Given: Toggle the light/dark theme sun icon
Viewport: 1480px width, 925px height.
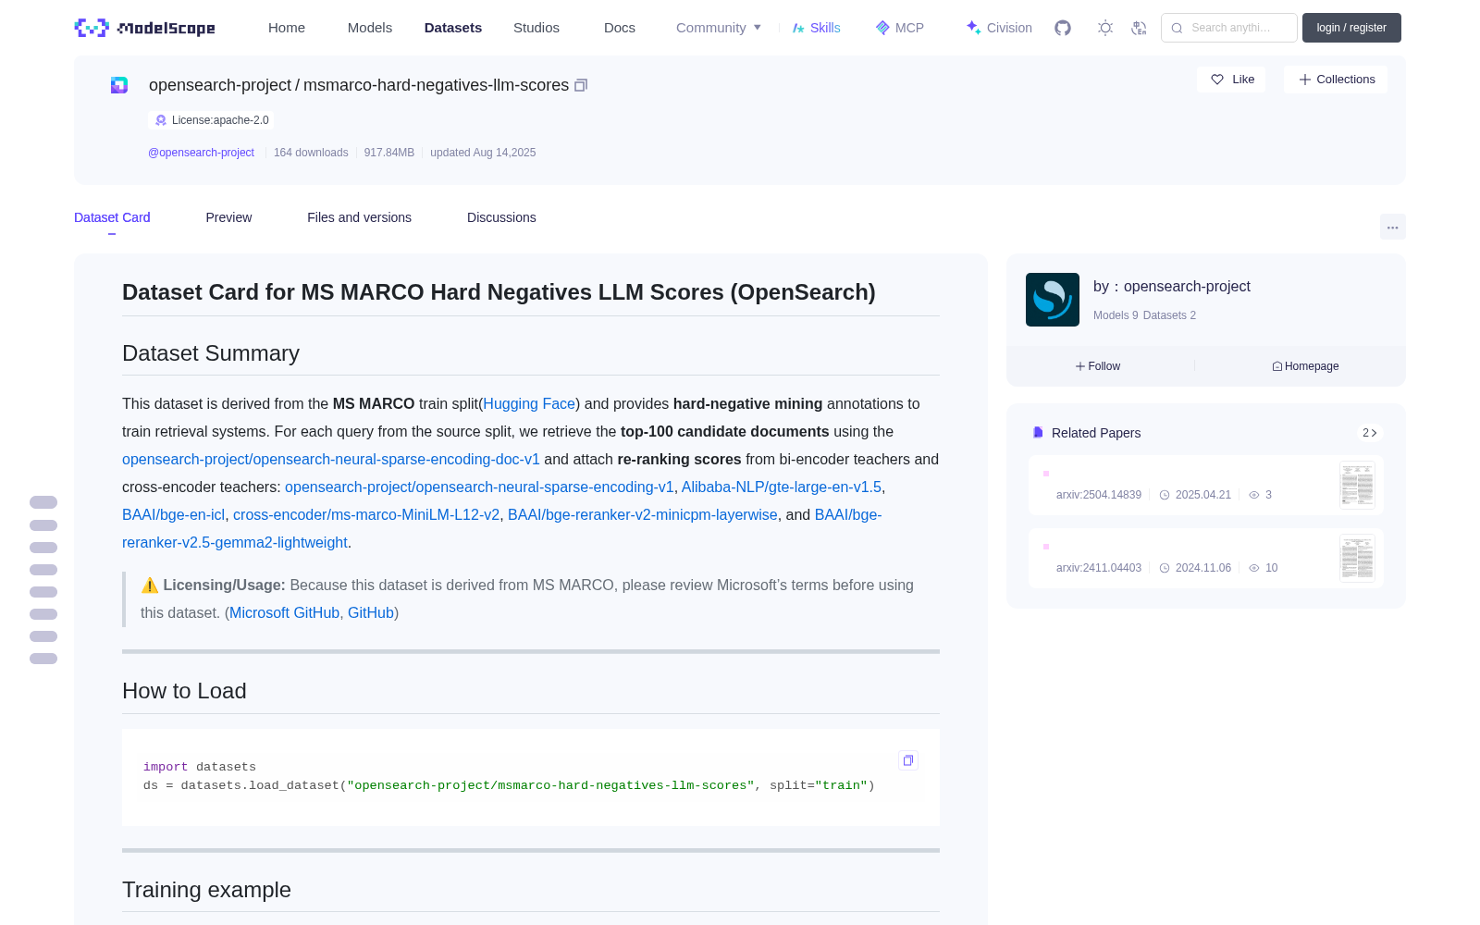Looking at the screenshot, I should [1105, 28].
